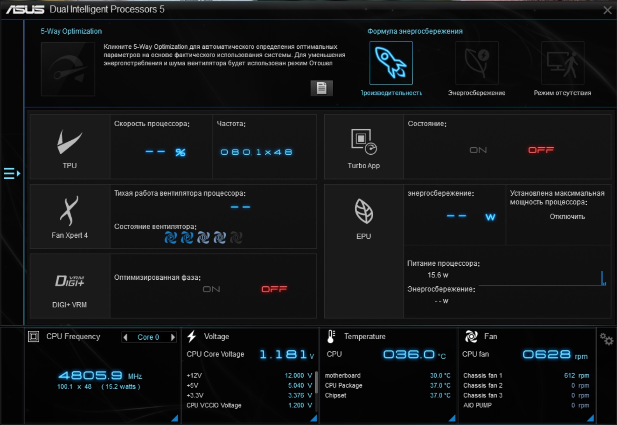Click the Chassis fan 1 row
The image size is (617, 425).
pyautogui.click(x=526, y=375)
